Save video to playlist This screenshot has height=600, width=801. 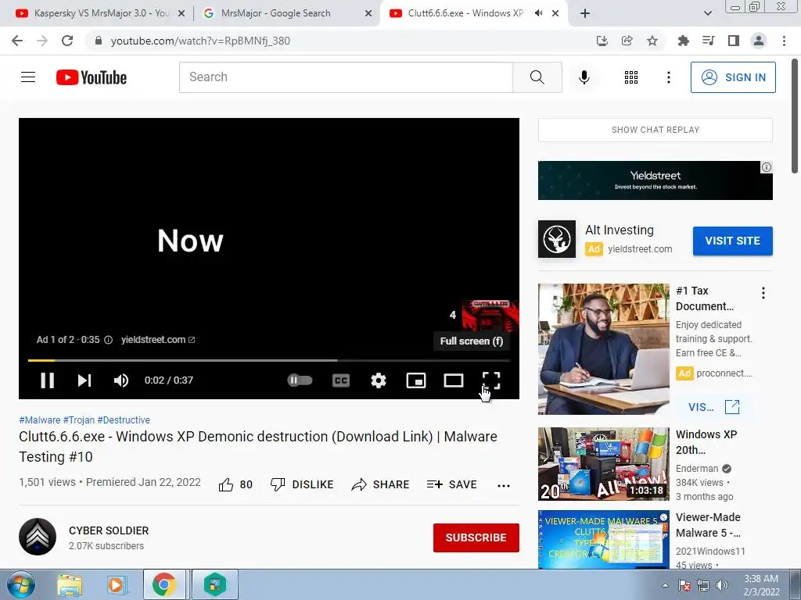452,484
